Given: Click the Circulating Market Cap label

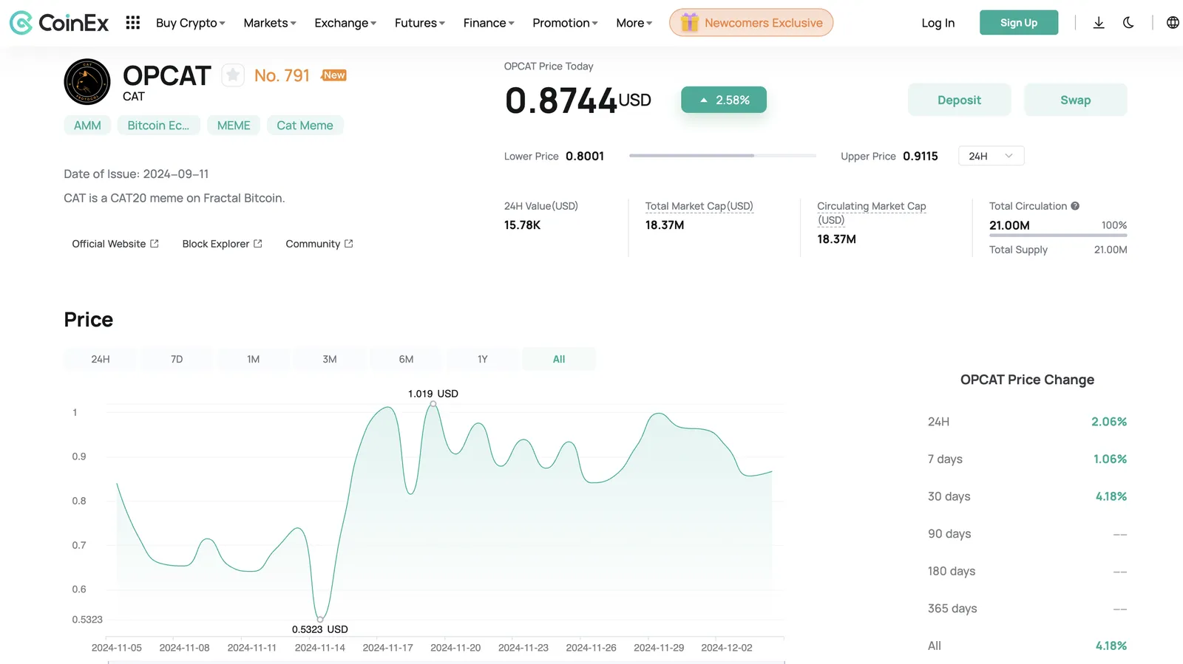Looking at the screenshot, I should (872, 213).
